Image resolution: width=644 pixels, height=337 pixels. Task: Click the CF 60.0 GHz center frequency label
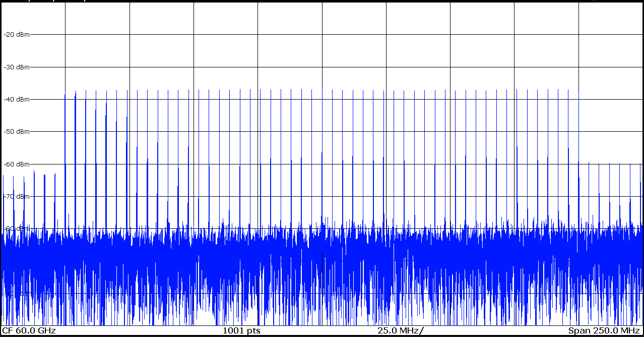tap(29, 331)
